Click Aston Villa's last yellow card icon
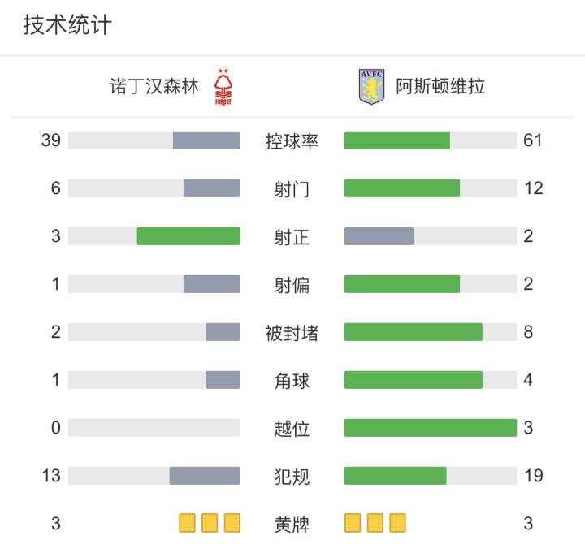 click(397, 523)
